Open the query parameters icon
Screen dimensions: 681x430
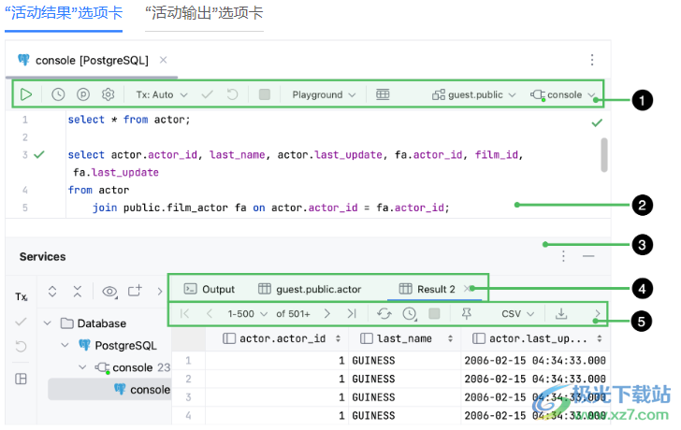[83, 94]
